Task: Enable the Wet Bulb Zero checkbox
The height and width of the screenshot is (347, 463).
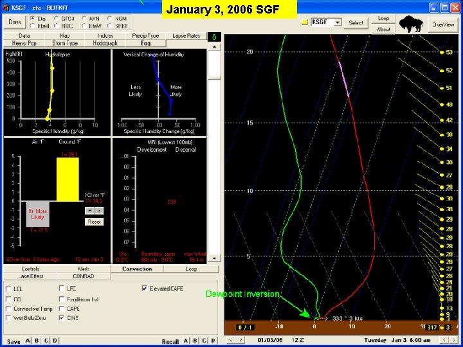Action: pyautogui.click(x=8, y=318)
